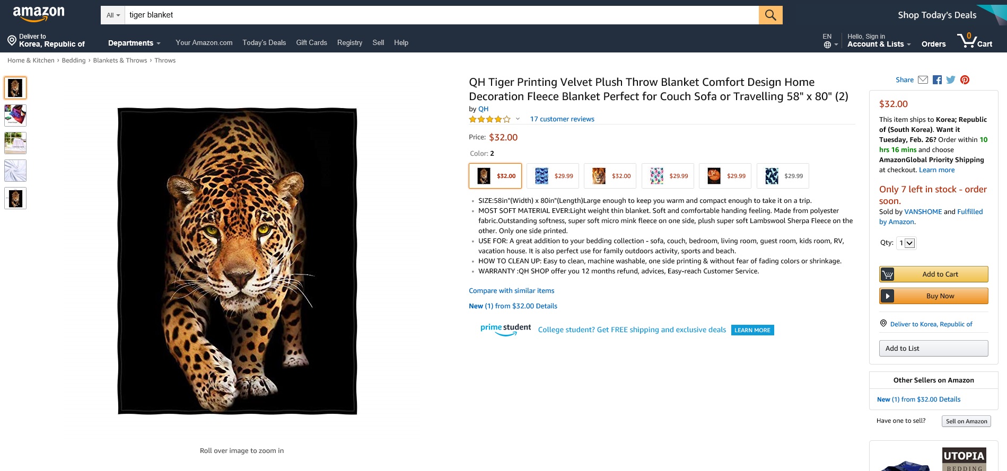The width and height of the screenshot is (1007, 471).
Task: Click the language globe icon
Action: point(827,45)
